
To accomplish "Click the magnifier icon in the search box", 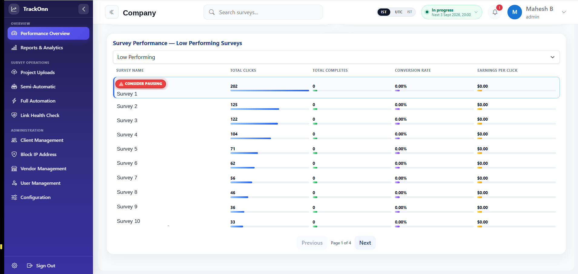I will point(212,12).
